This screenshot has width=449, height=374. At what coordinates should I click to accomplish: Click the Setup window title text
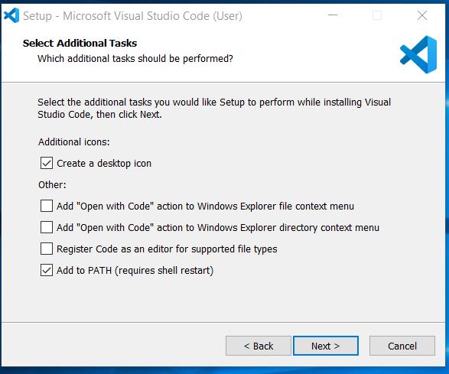coord(132,16)
